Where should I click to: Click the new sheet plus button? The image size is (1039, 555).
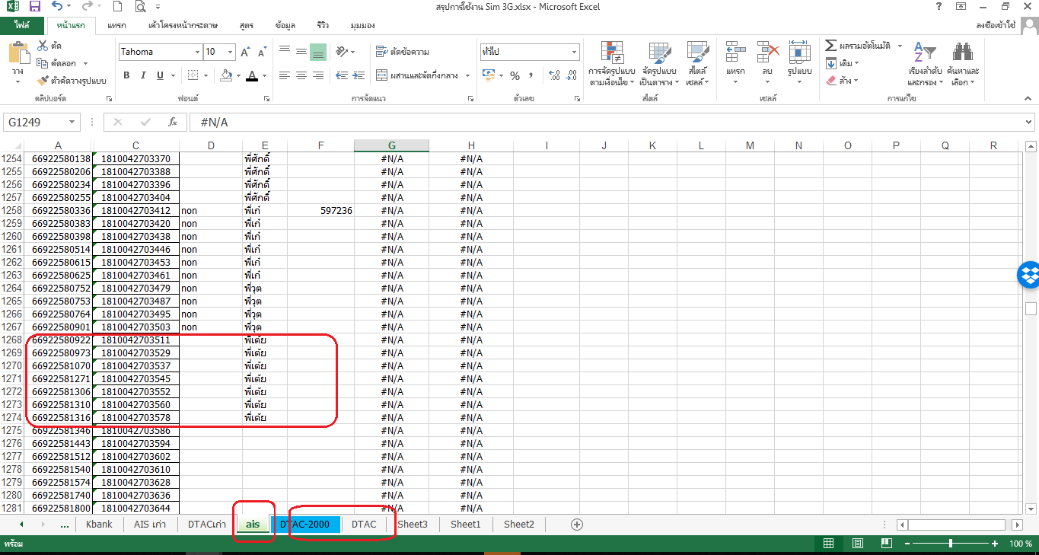coord(577,524)
